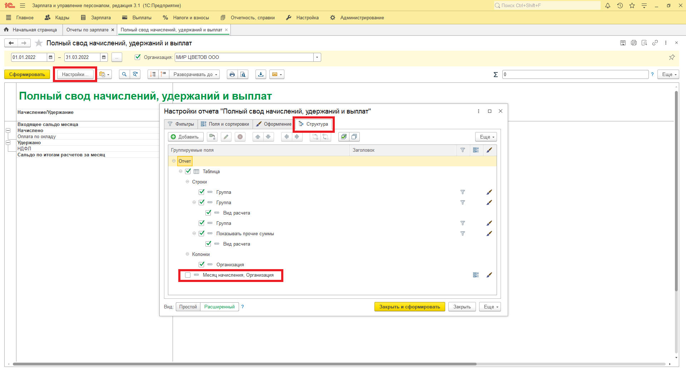Click the save report to file icon
Viewport: 686px width, 368px height.
261,74
